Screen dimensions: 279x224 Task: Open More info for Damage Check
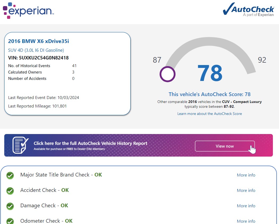[x=246, y=206]
